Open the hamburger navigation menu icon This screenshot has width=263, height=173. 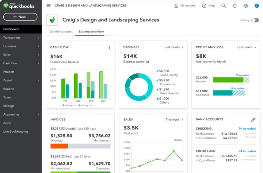coord(48,6)
